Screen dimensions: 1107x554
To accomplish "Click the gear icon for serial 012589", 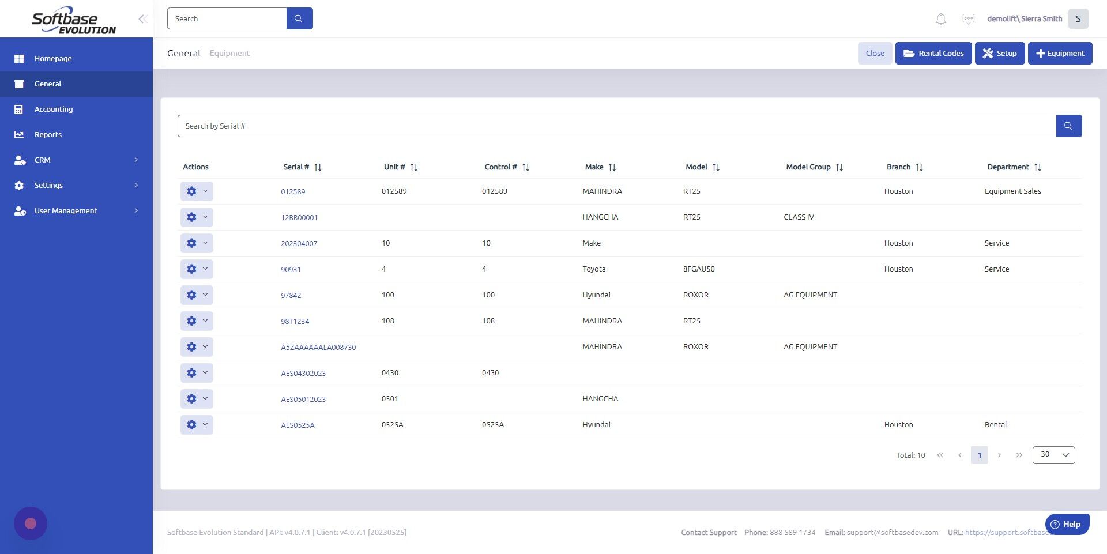I will click(x=191, y=191).
